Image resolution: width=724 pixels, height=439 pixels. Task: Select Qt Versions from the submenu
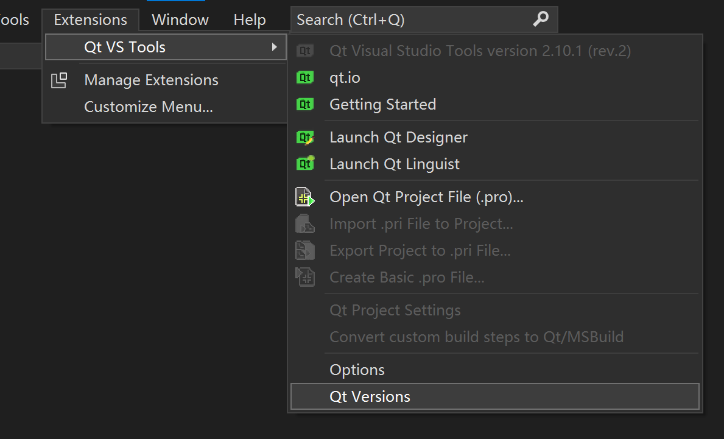(x=369, y=396)
